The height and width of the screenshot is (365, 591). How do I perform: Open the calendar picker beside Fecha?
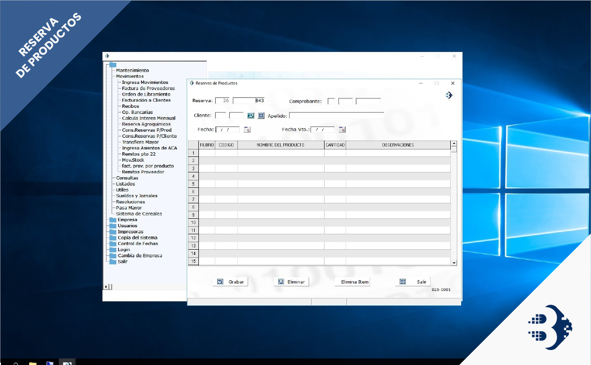[247, 130]
